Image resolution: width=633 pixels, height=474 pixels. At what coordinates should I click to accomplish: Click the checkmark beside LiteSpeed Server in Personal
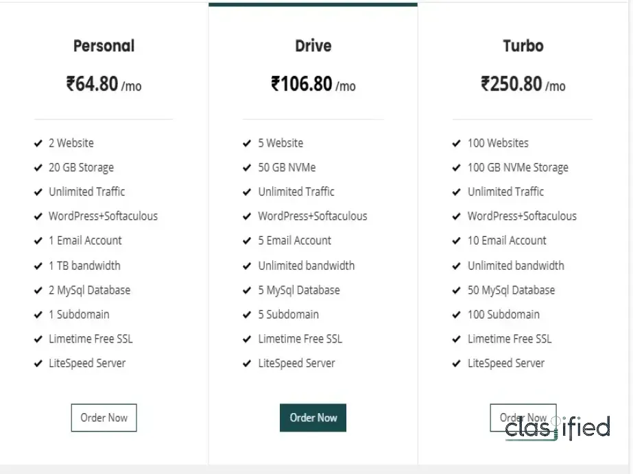click(39, 363)
